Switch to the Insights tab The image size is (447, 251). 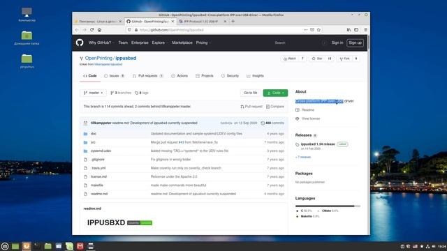pos(255,76)
